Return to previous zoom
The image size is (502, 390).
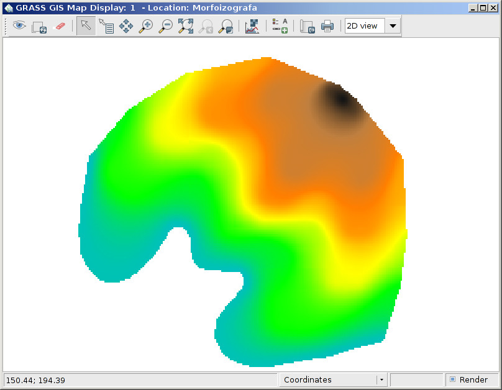coord(205,26)
